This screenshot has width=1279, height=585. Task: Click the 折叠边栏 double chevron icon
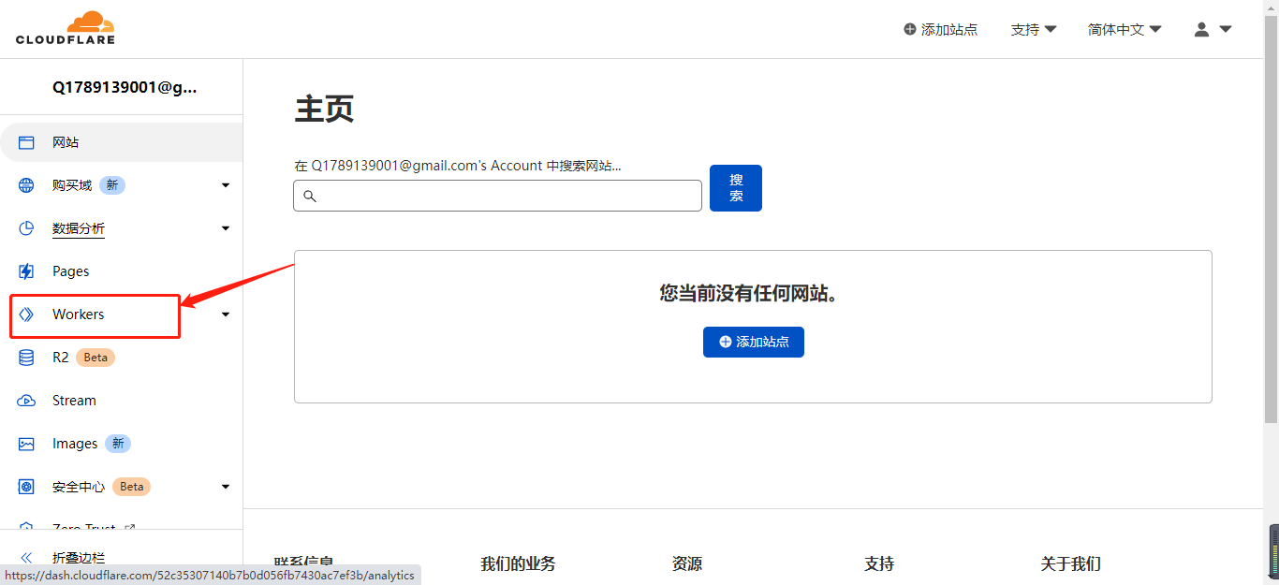tap(26, 557)
